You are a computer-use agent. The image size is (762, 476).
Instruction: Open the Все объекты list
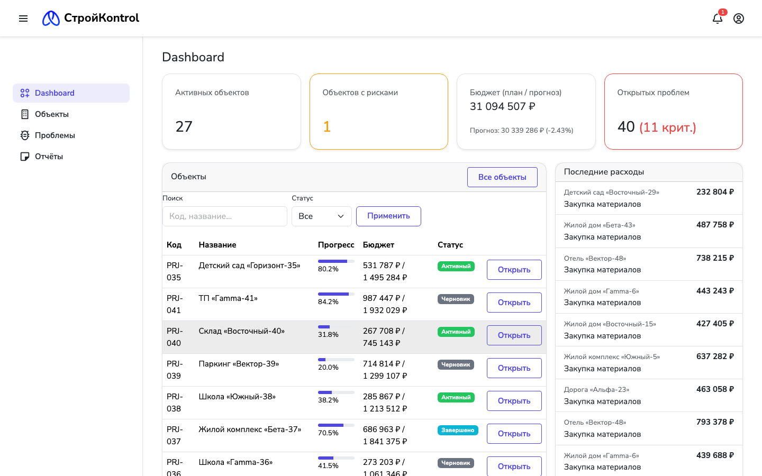[x=502, y=177]
